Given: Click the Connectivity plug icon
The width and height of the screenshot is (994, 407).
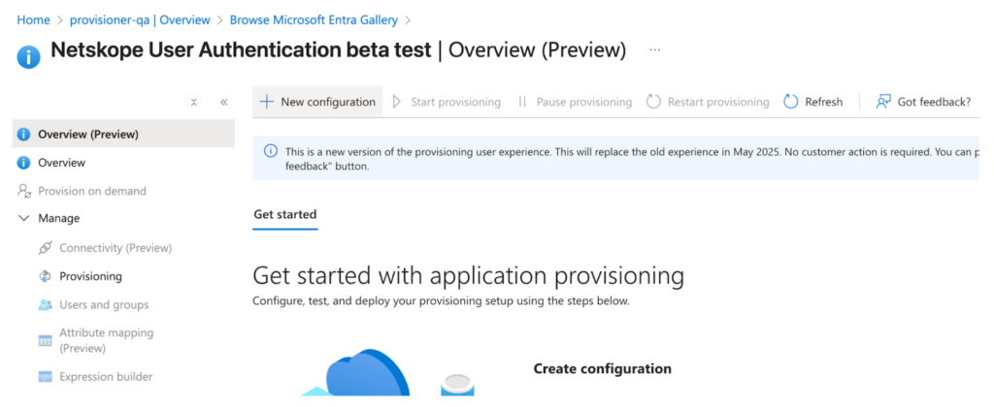Looking at the screenshot, I should (x=45, y=248).
